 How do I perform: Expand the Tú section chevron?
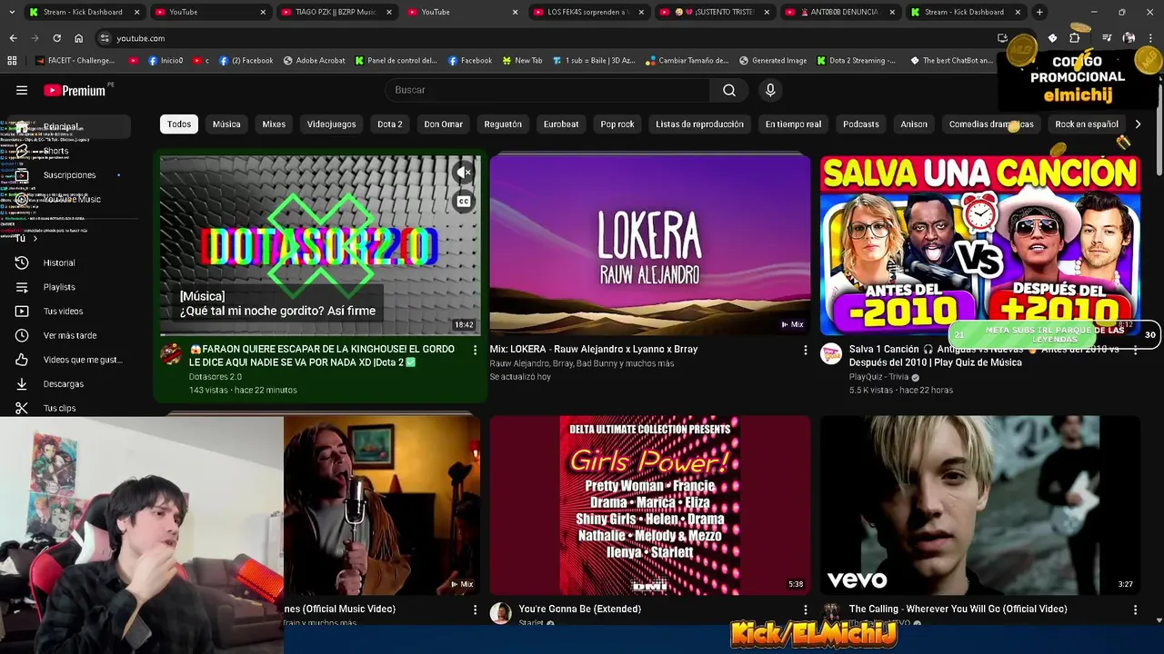click(35, 238)
